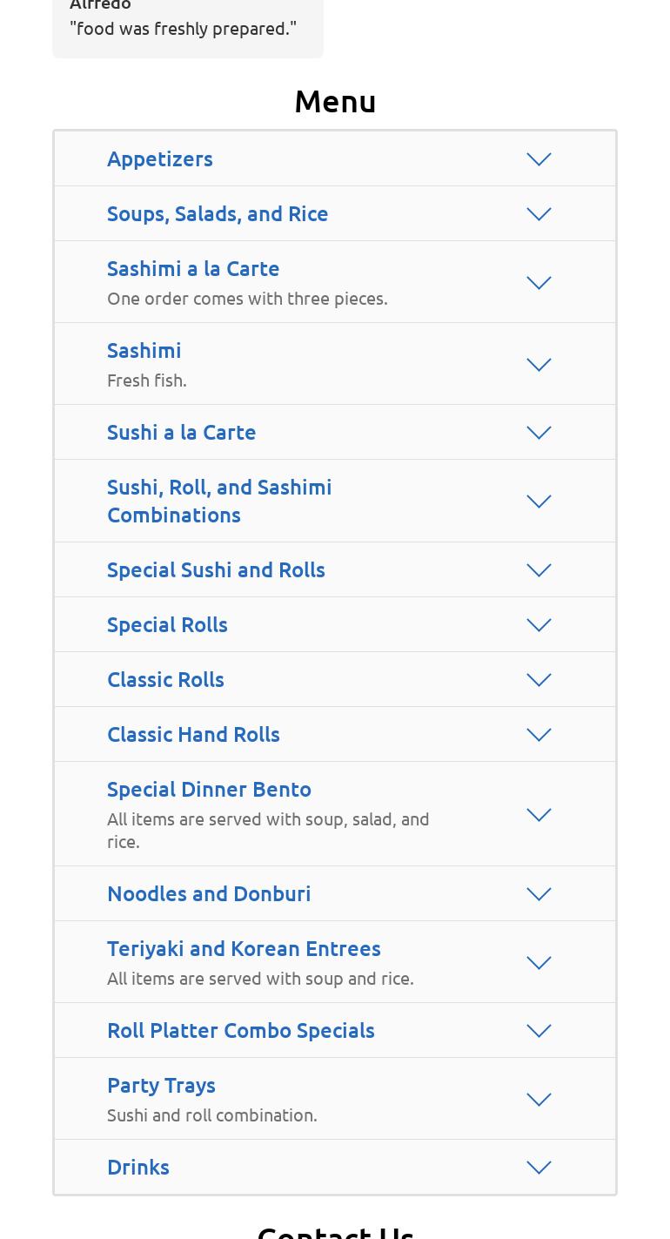Expand the Appetizers menu section
Screen dimensions: 670x1239
coord(160,158)
